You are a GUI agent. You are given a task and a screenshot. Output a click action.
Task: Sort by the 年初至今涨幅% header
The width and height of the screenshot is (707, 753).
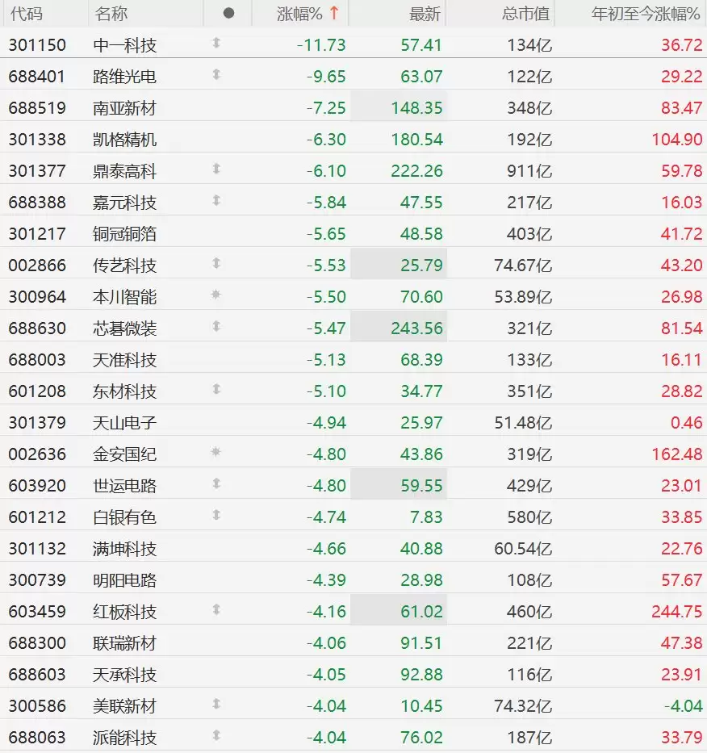(x=645, y=14)
